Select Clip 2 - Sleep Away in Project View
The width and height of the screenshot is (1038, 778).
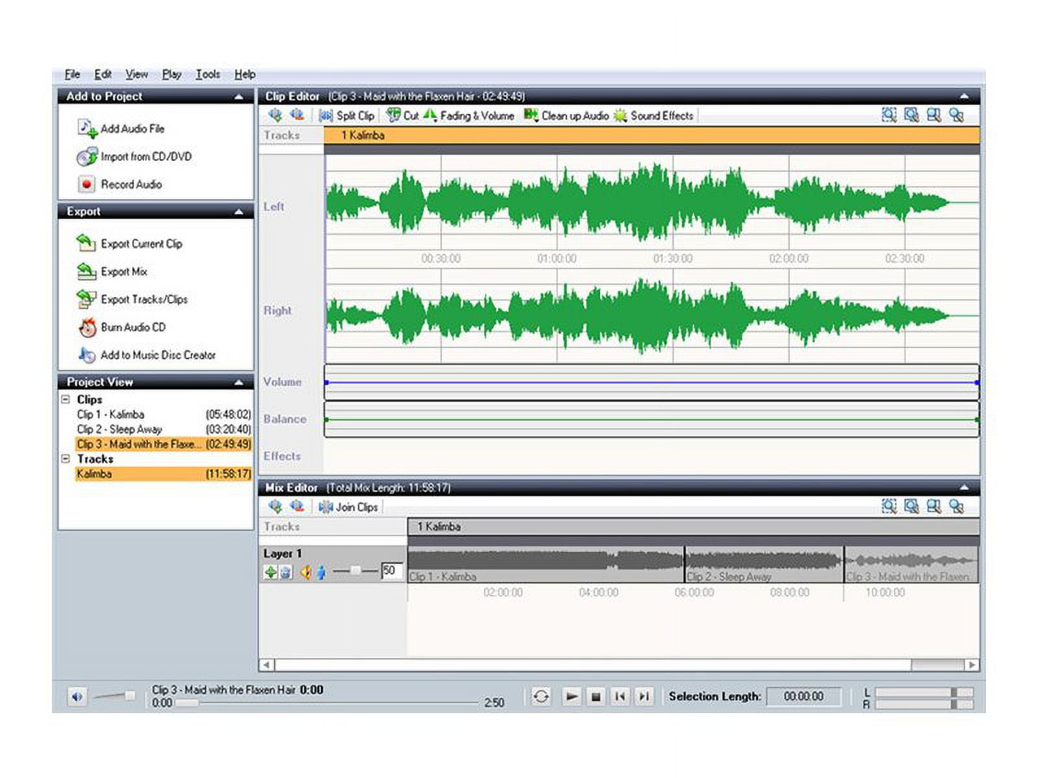[x=163, y=429]
